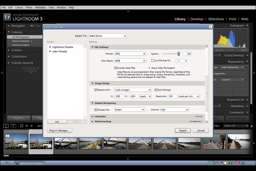Click the grid view icon in the filmstrip toolbar

point(21,126)
